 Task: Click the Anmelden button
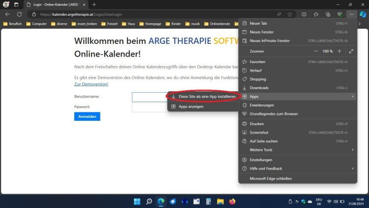pyautogui.click(x=87, y=116)
